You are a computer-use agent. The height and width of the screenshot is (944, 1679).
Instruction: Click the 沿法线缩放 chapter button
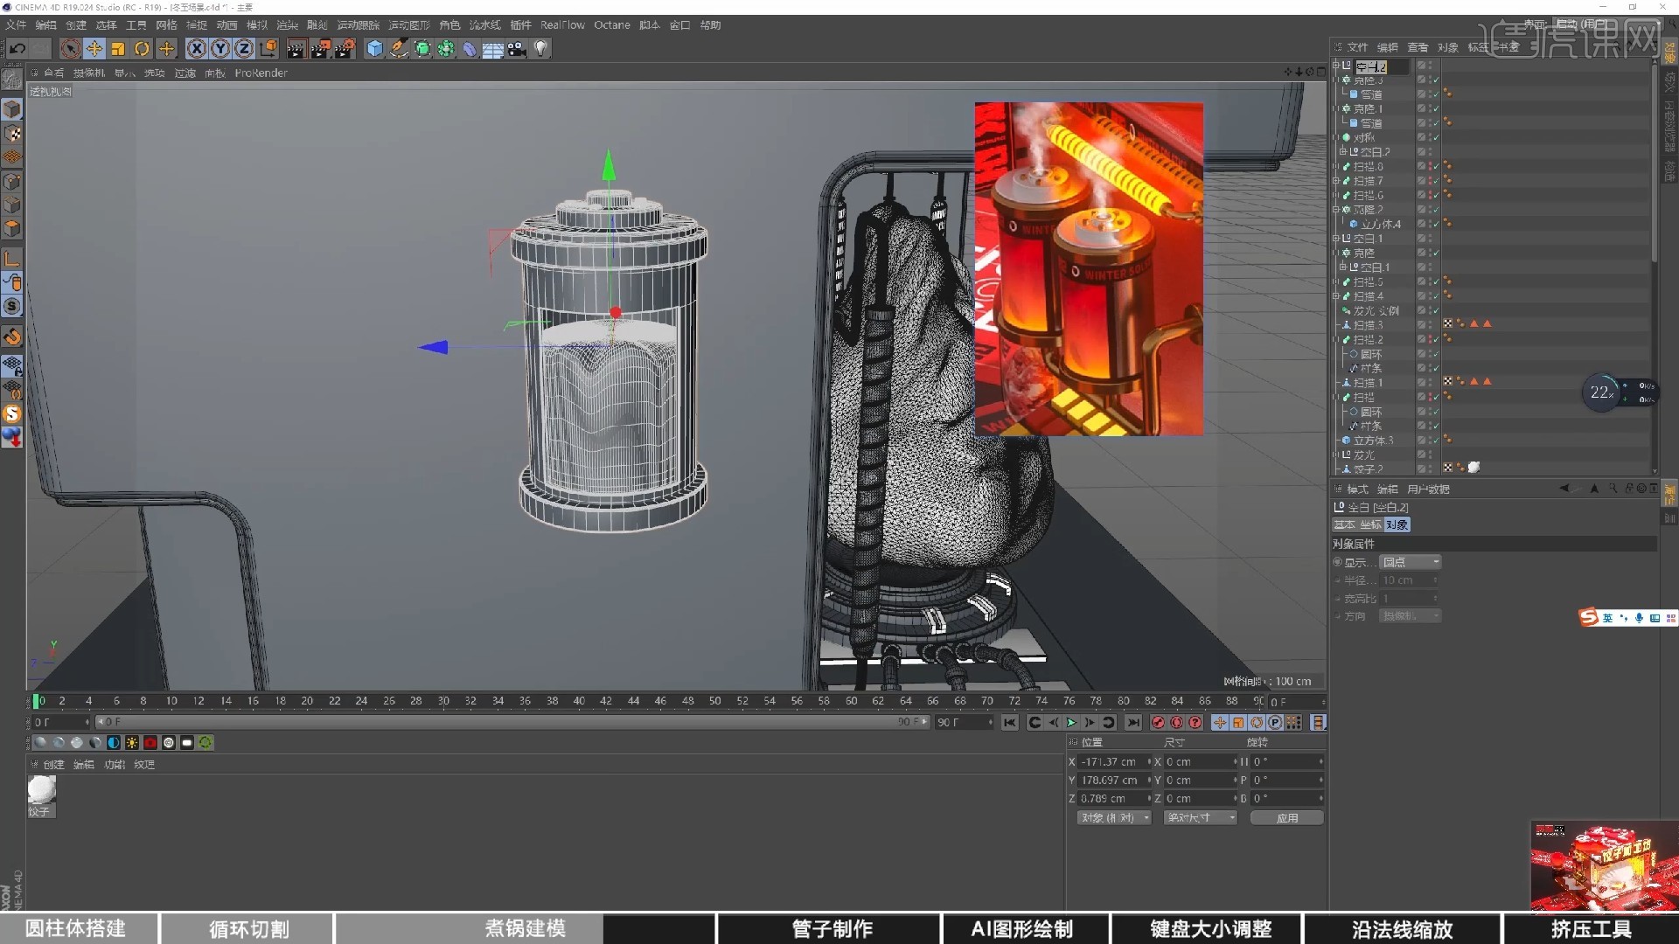(1402, 928)
